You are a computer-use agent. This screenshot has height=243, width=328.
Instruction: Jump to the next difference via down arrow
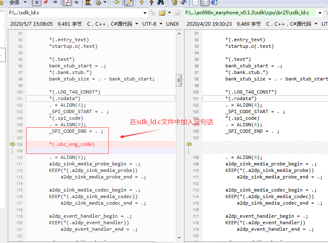[142, 2]
